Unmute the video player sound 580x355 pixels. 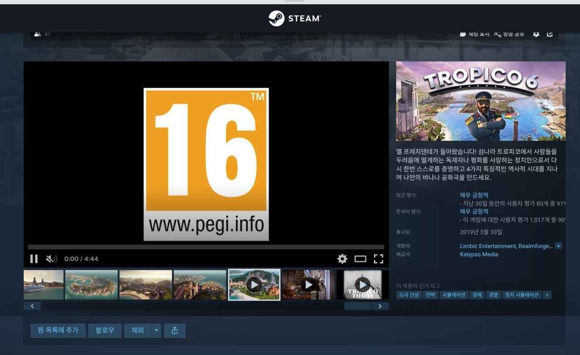pos(52,259)
